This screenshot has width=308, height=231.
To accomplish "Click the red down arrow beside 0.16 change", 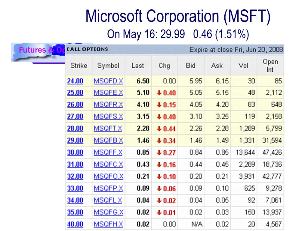I will pos(159,165).
